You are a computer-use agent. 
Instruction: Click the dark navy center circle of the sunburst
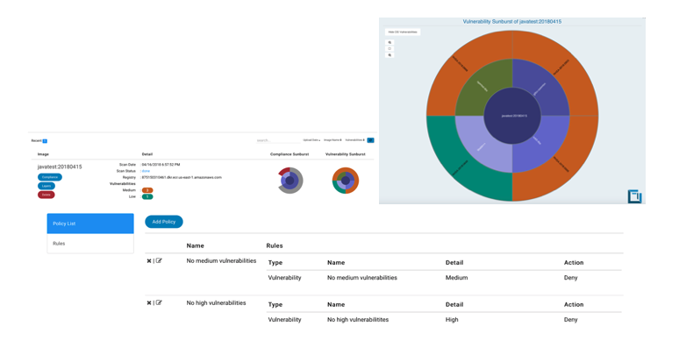click(x=512, y=116)
